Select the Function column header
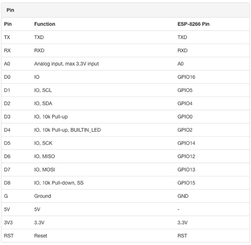 click(x=45, y=24)
